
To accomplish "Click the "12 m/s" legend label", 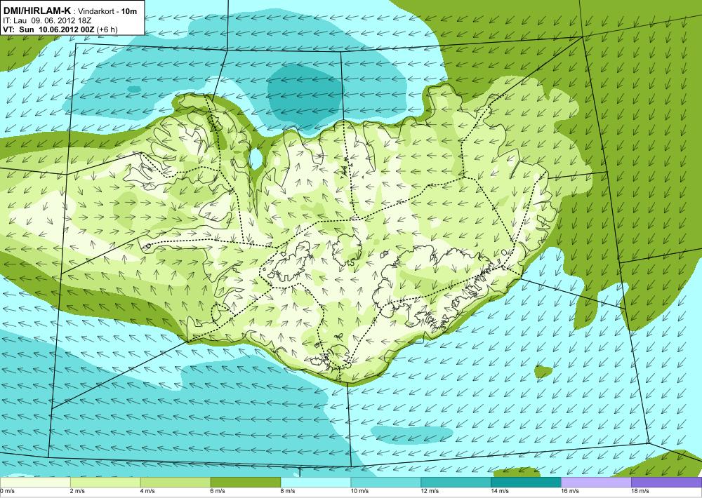I will pos(430,491).
